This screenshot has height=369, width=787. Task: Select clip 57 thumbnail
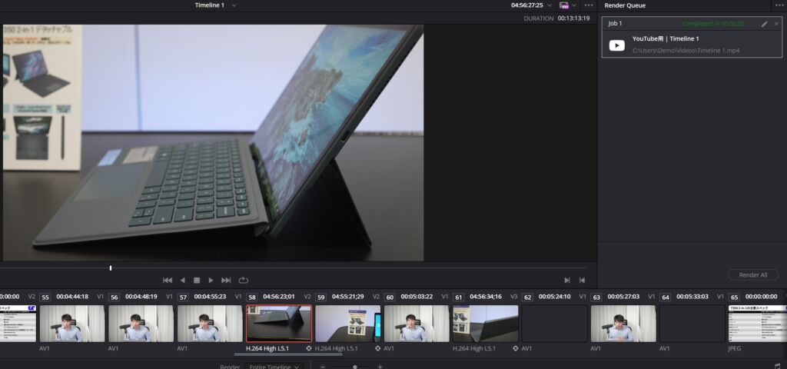(210, 324)
